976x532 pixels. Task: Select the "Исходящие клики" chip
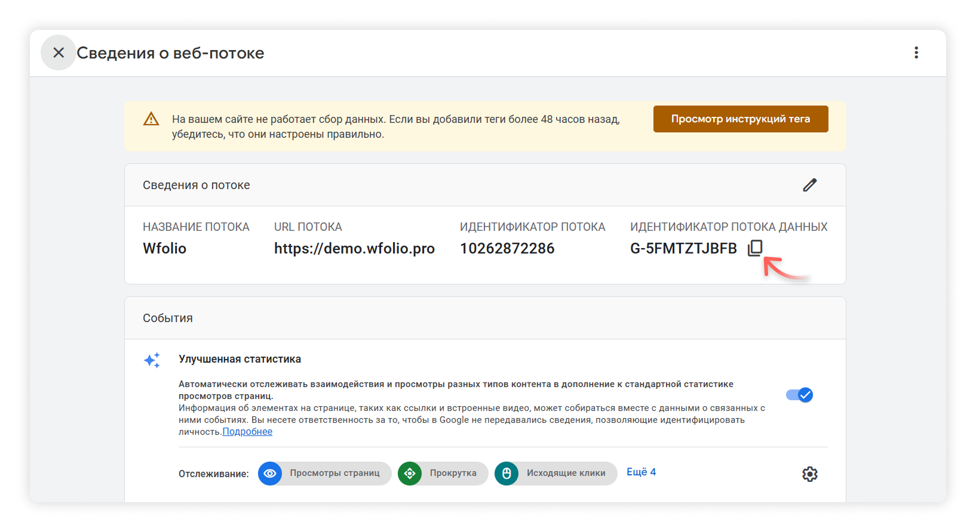tap(566, 474)
